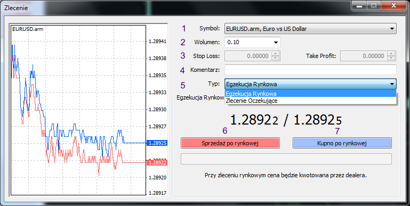This screenshot has height=206, width=410.
Task: Collapse the Typ combo box arrow
Action: coord(392,84)
